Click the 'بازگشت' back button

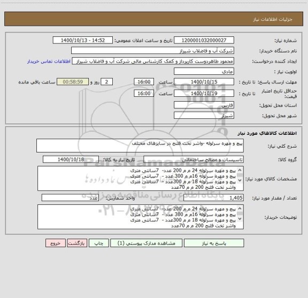coord(77,243)
